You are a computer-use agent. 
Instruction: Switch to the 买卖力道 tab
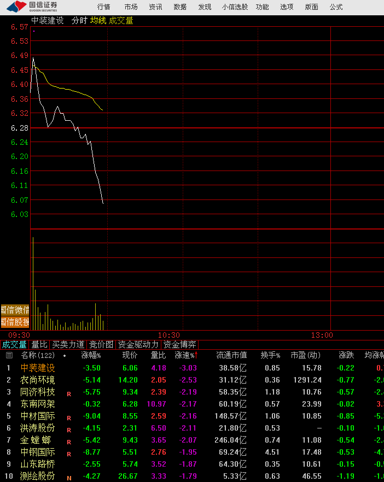click(68, 345)
